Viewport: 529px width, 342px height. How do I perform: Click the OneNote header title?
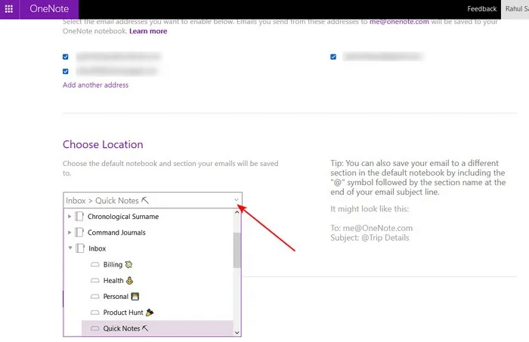[49, 9]
